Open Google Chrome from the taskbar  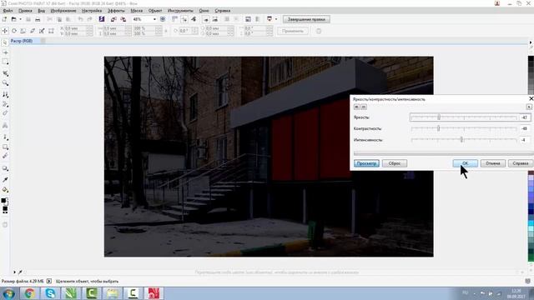(x=30, y=293)
